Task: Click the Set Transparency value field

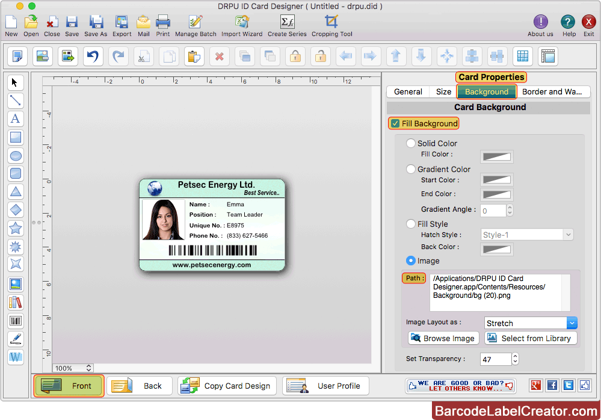Action: coord(495,359)
